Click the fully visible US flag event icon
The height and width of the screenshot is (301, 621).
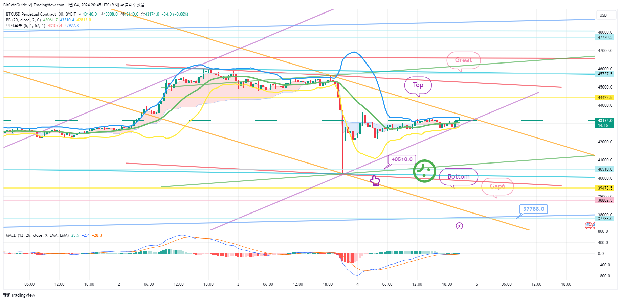589,226
